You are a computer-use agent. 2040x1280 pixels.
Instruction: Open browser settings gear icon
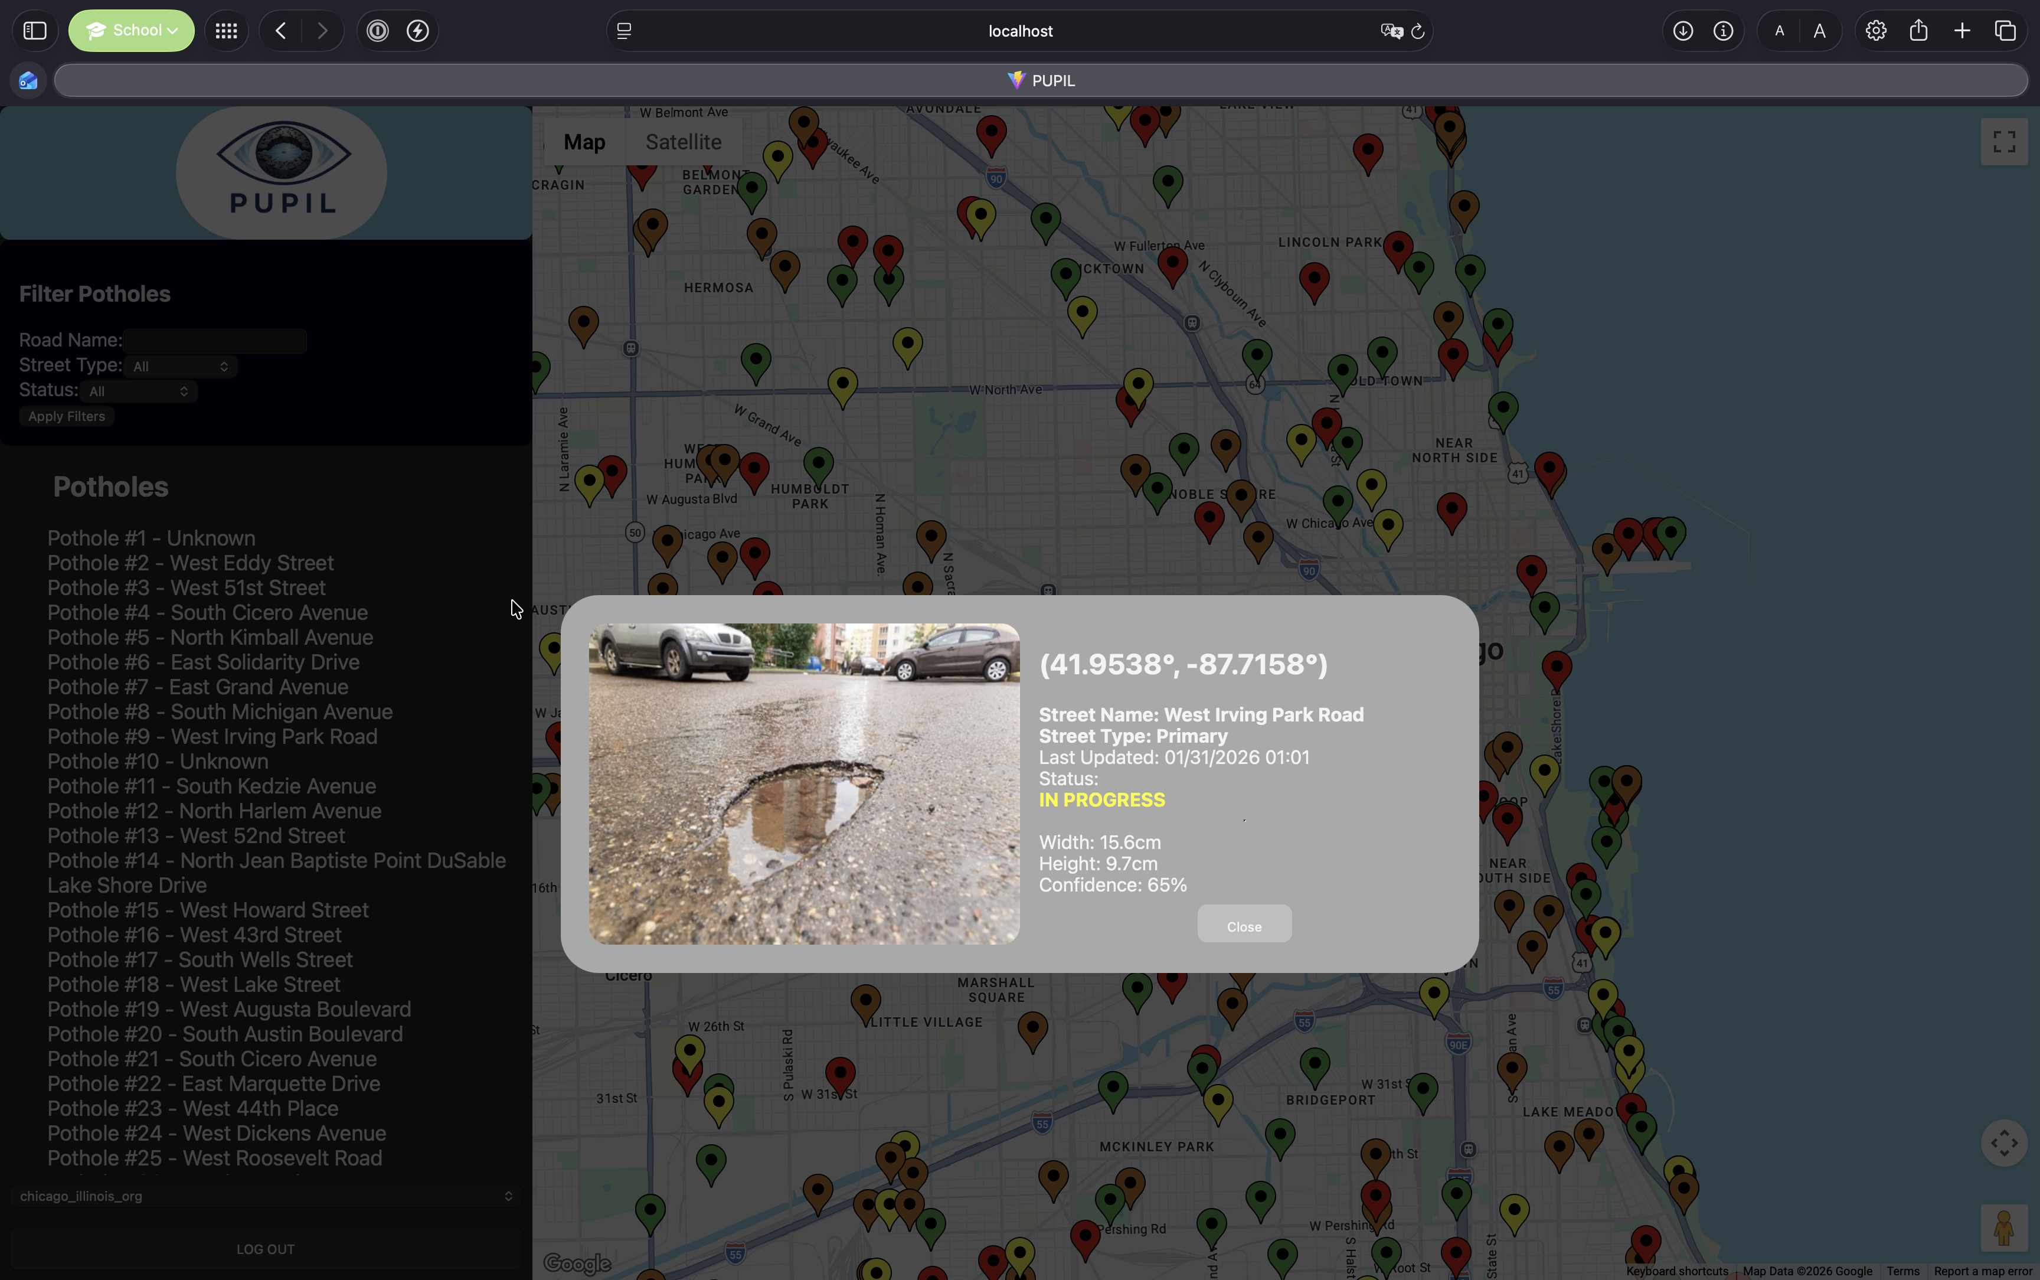[x=1876, y=31]
